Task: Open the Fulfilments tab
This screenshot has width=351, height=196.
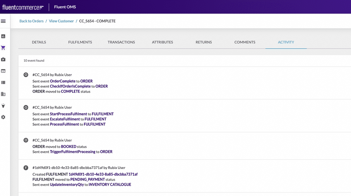Action: click(x=80, y=42)
